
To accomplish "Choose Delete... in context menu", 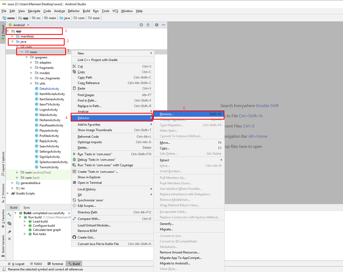I will click(x=113, y=148).
